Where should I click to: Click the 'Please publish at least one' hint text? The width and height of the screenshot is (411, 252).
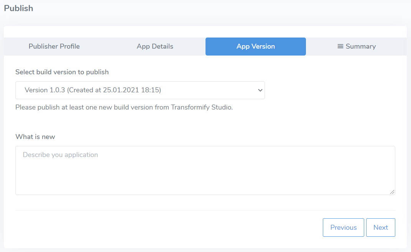[x=124, y=107]
